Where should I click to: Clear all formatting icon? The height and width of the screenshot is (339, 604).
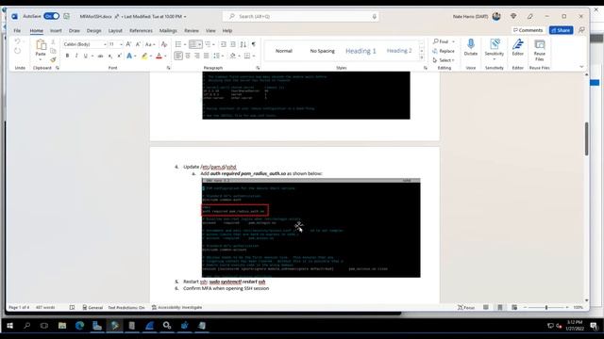point(164,44)
